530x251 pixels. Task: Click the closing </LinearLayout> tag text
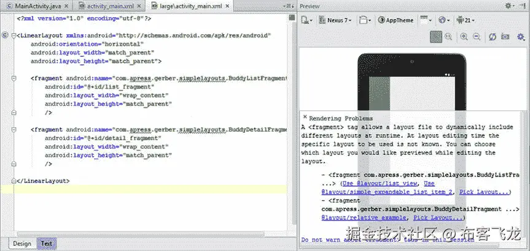pos(43,181)
